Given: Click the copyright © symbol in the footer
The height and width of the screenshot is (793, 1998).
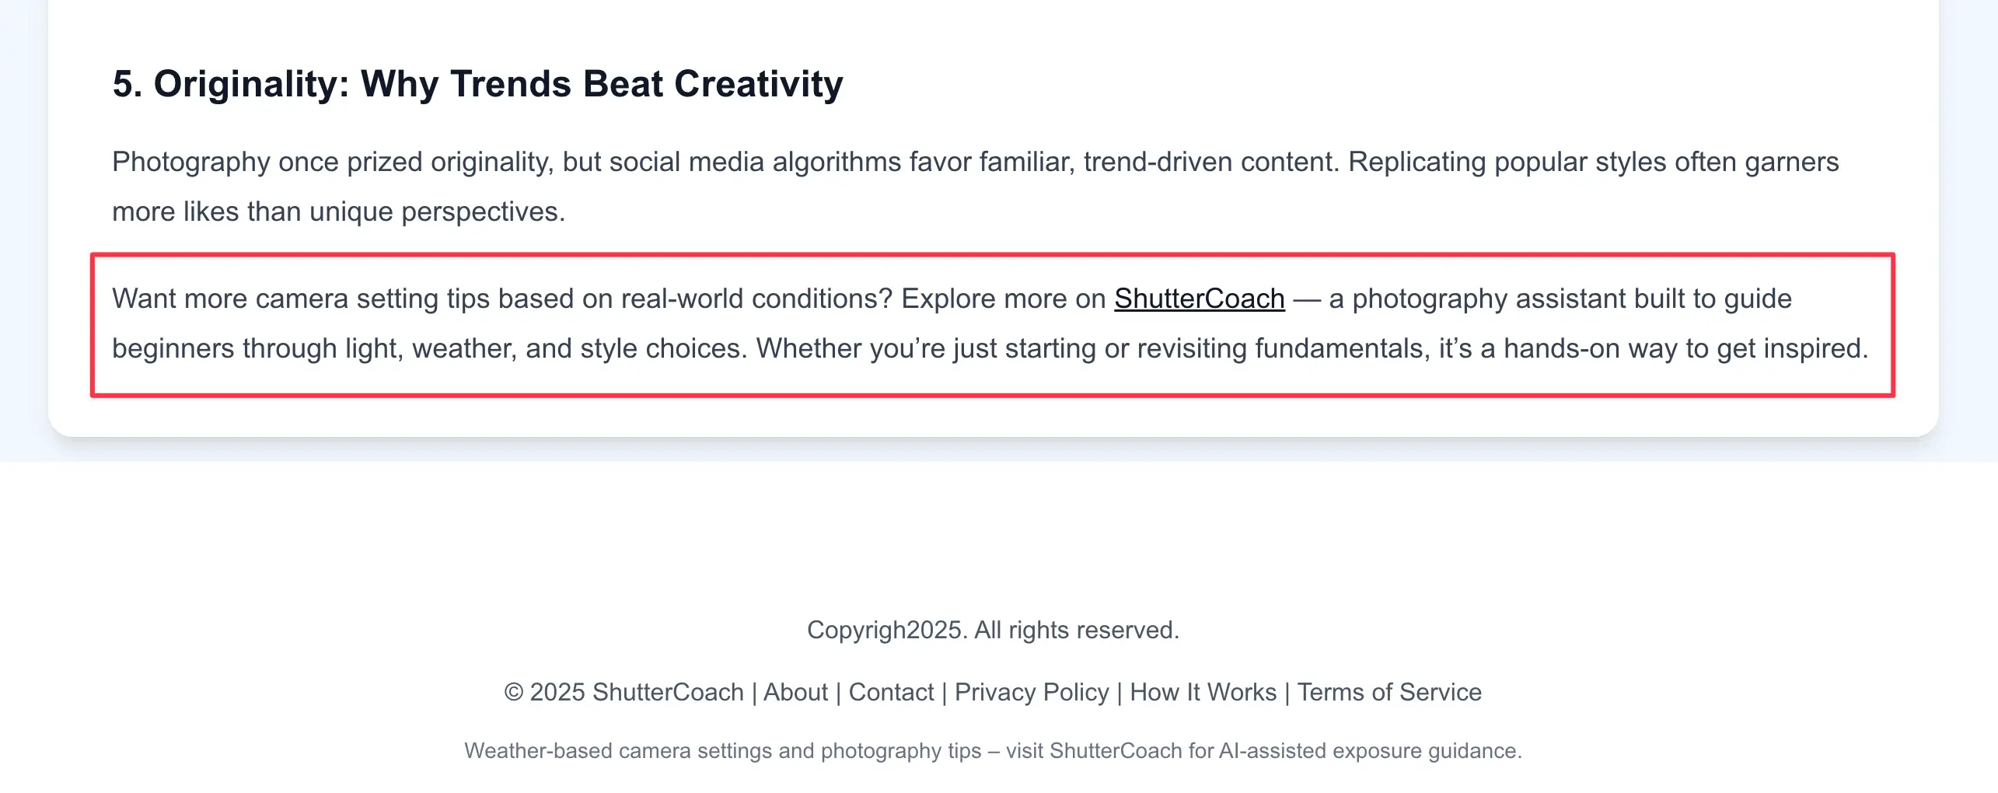Looking at the screenshot, I should click(514, 692).
